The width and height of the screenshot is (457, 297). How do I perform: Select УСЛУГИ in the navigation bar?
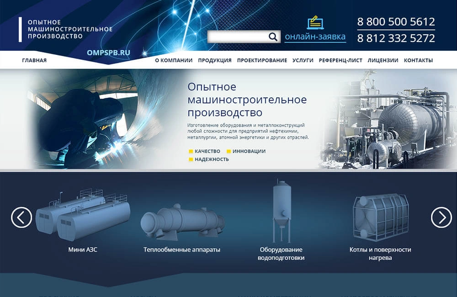pyautogui.click(x=303, y=60)
